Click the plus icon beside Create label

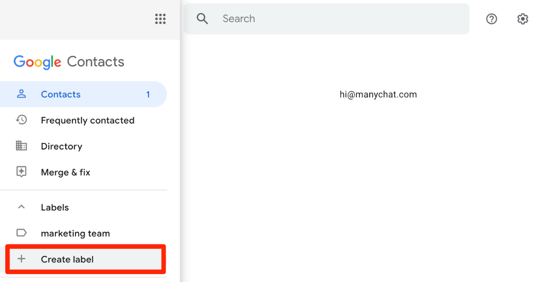[21, 259]
